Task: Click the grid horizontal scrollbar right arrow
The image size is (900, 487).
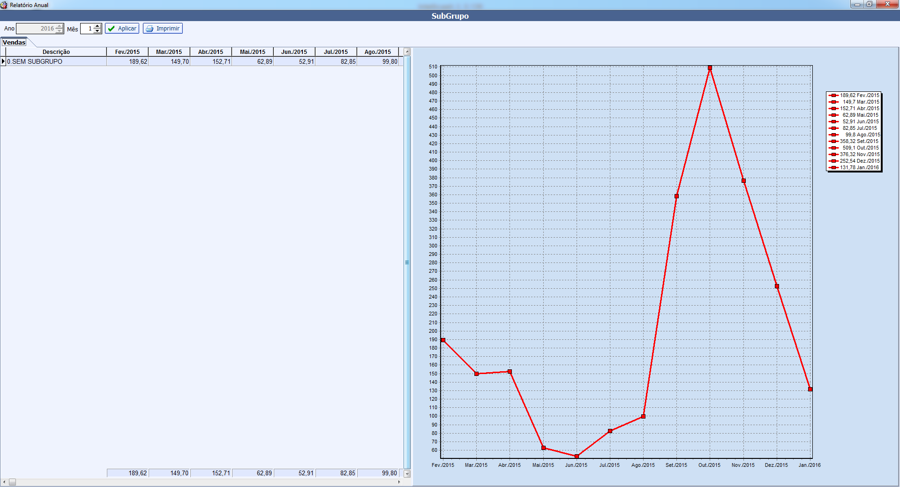Action: (399, 482)
